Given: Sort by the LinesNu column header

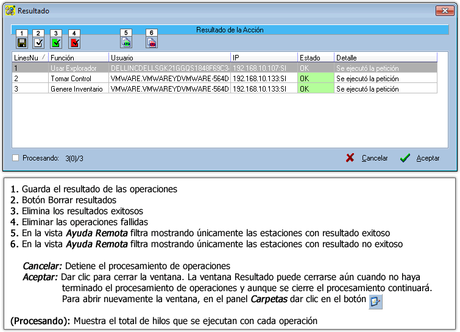Looking at the screenshot, I should [x=30, y=57].
